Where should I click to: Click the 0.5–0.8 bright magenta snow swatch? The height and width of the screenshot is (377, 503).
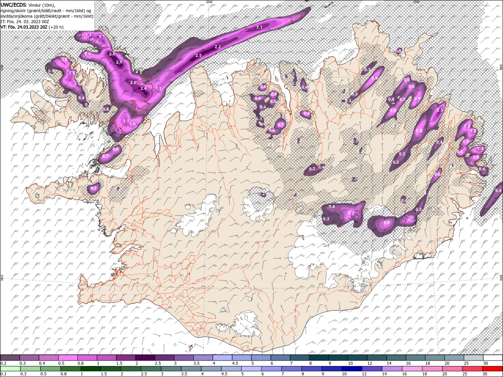[68, 358]
